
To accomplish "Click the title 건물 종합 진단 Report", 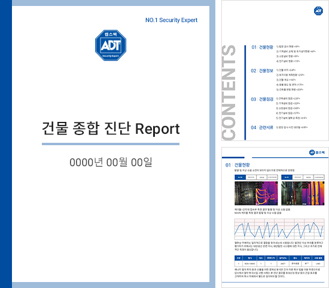I will click(x=111, y=128).
